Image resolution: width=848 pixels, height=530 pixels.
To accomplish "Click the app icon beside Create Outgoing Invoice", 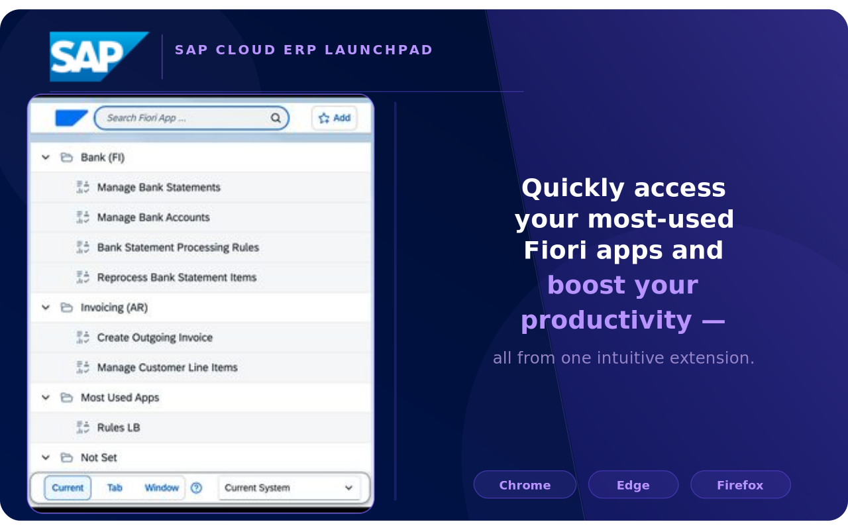I will (x=83, y=337).
